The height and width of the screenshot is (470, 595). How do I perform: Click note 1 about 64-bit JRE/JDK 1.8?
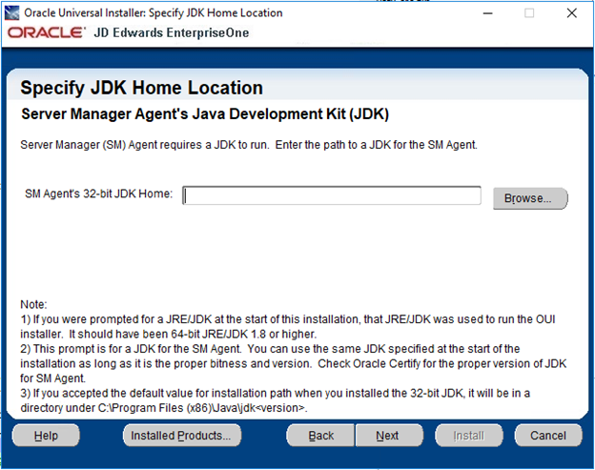pyautogui.click(x=288, y=327)
